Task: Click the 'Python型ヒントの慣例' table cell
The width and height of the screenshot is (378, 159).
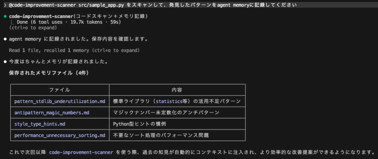Action: point(140,124)
